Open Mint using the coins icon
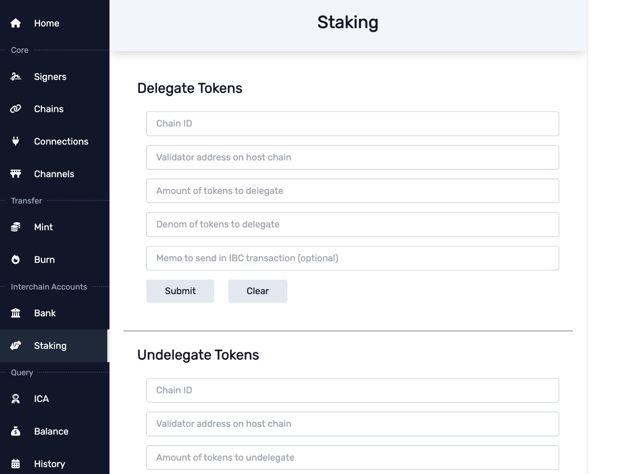This screenshot has height=474, width=633. coord(15,227)
